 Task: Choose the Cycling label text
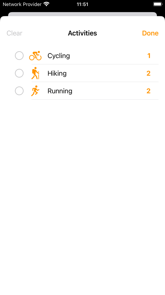[59, 56]
